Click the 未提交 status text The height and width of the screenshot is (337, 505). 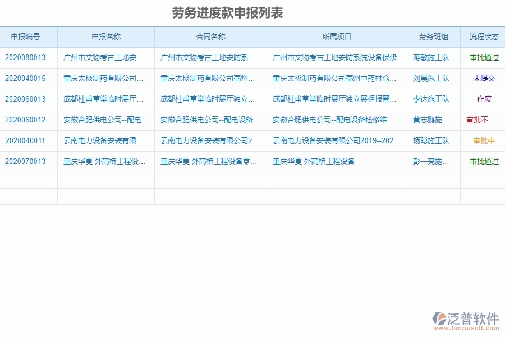483,79
